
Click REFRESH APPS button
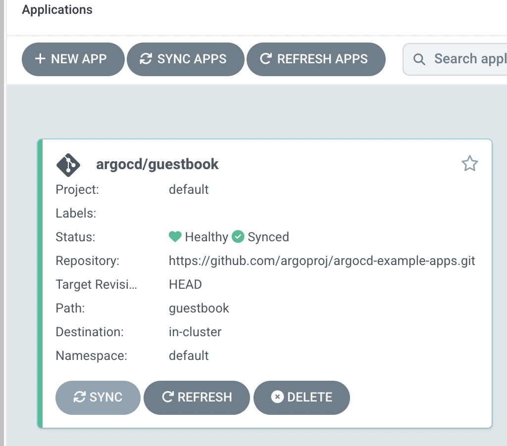point(316,59)
